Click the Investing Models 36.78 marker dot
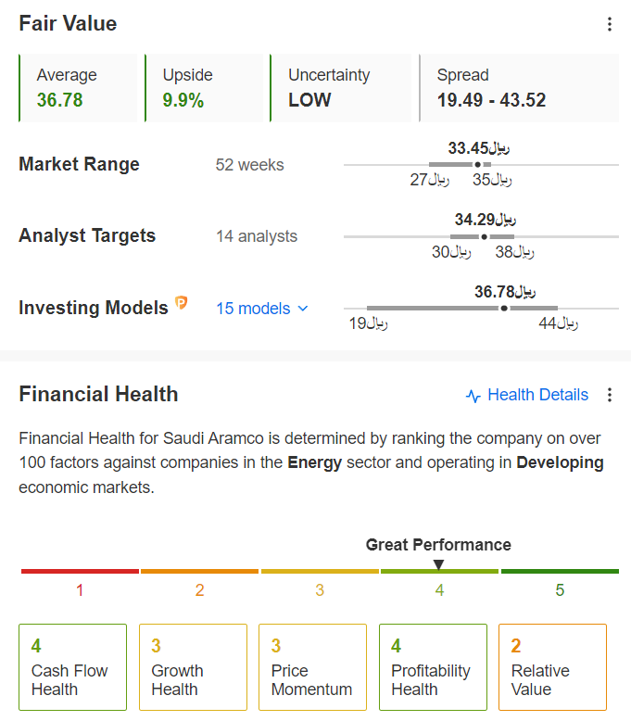This screenshot has width=631, height=721. (504, 308)
